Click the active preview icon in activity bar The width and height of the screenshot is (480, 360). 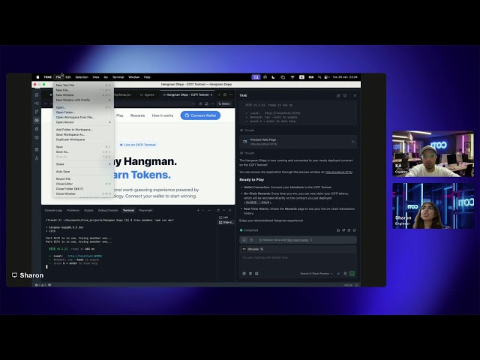[x=37, y=121]
